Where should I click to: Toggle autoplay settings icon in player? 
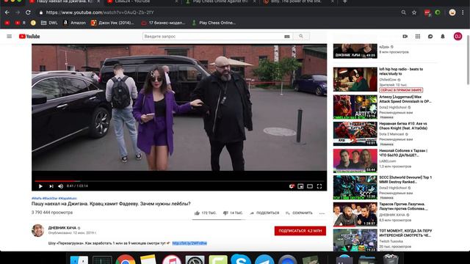292,186
